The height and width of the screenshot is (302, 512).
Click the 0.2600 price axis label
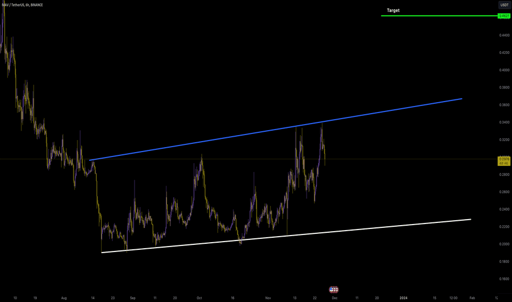[504, 192]
